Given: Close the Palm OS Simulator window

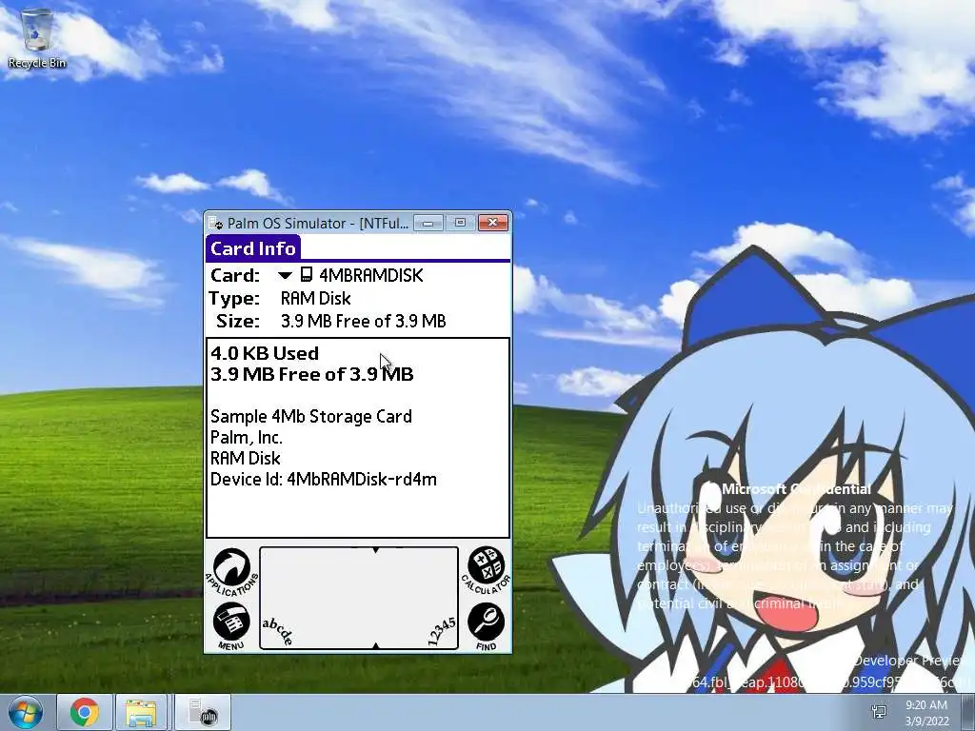Looking at the screenshot, I should 493,223.
